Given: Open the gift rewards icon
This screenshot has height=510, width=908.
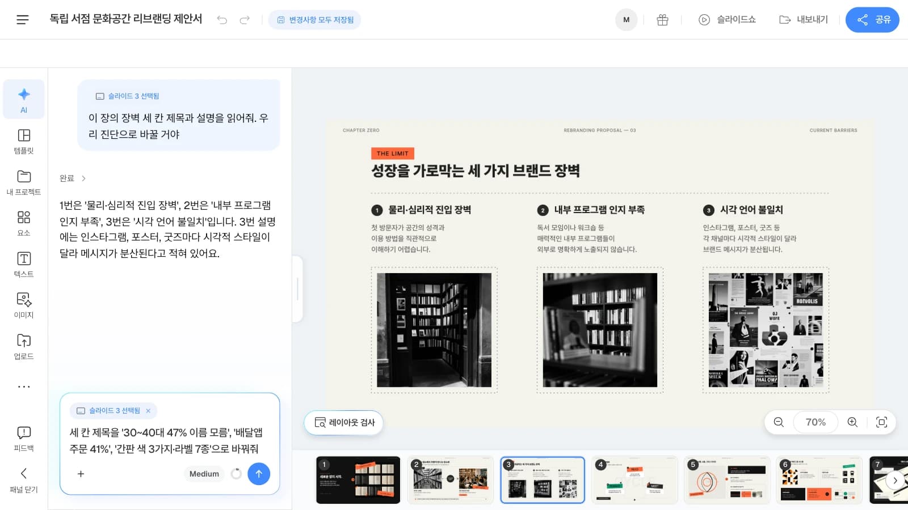Looking at the screenshot, I should point(662,20).
